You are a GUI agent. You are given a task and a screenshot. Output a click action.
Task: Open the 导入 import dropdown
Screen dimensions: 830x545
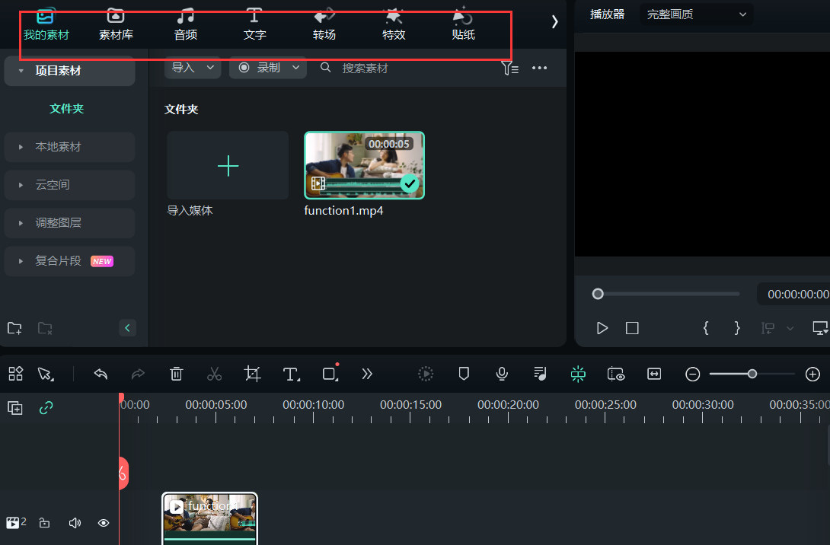click(193, 68)
